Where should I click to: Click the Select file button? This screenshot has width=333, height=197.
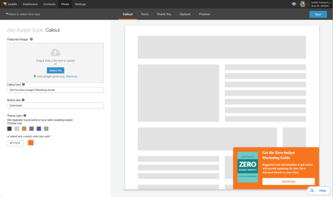pyautogui.click(x=56, y=70)
